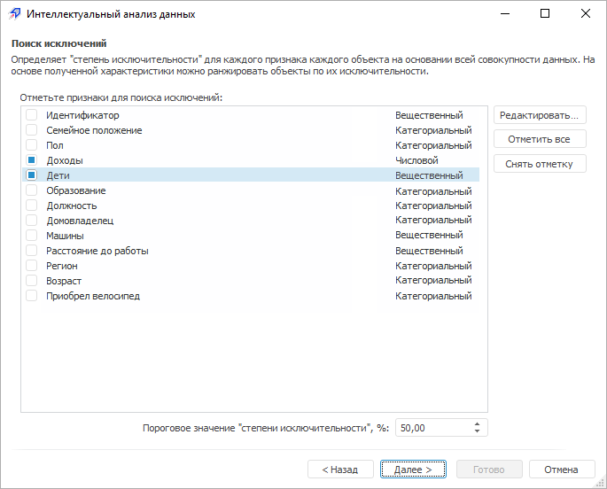The width and height of the screenshot is (607, 489).
Task: Uncheck the Дети checkbox
Action: click(x=32, y=175)
